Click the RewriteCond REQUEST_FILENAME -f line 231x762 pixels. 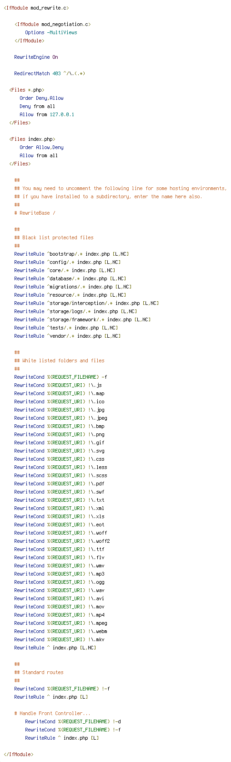[60, 377]
